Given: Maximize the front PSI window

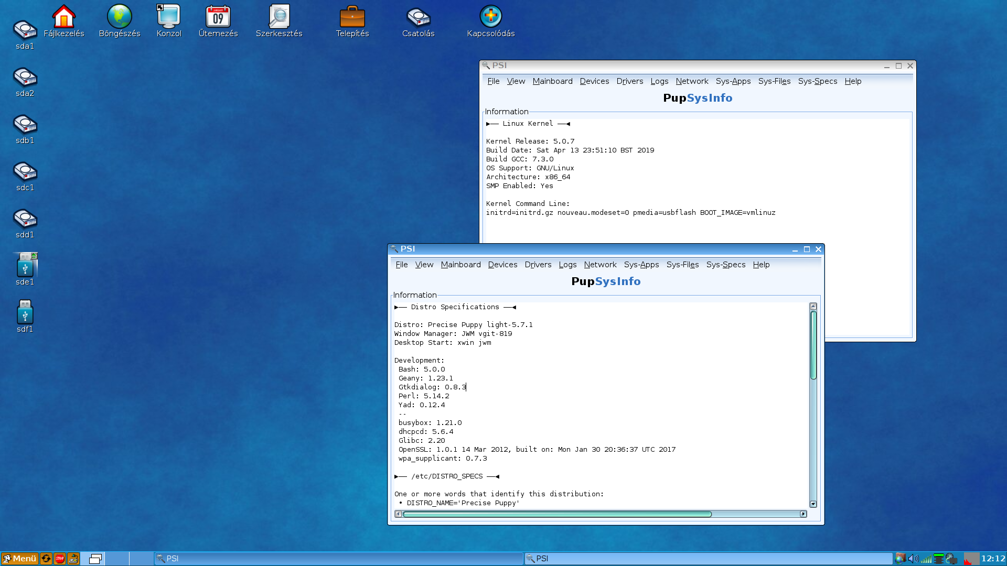Looking at the screenshot, I should coord(807,249).
